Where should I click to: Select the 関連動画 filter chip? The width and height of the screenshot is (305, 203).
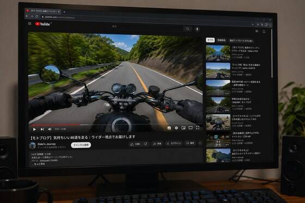[x=222, y=40]
